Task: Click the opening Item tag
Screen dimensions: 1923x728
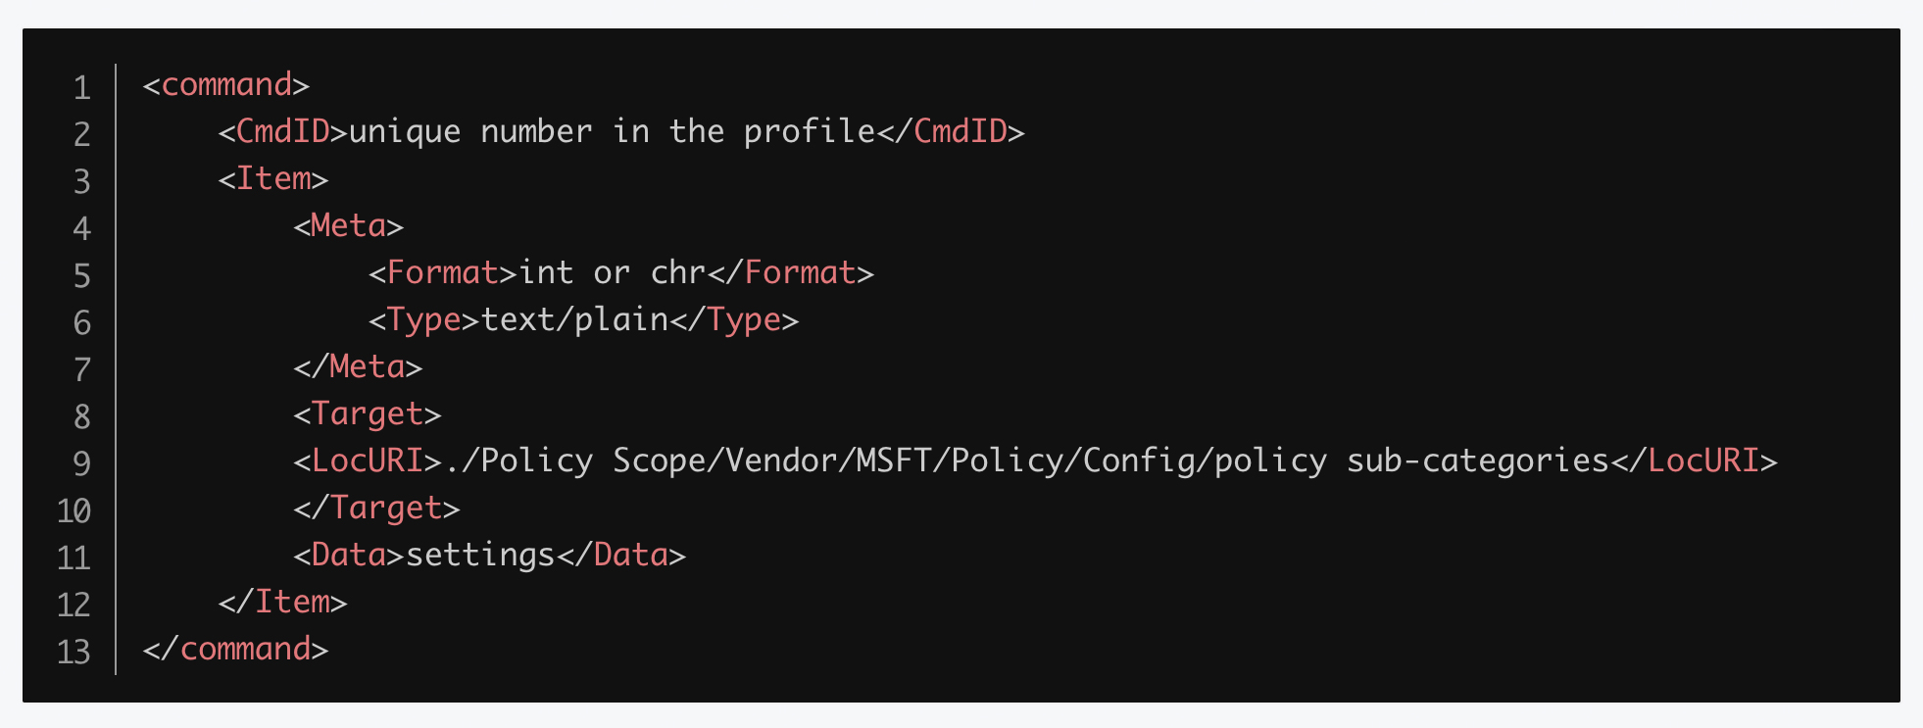Action: tap(273, 179)
